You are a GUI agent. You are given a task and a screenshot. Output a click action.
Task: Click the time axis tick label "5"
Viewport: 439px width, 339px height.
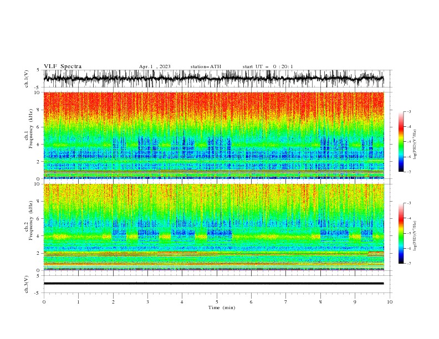217,302
